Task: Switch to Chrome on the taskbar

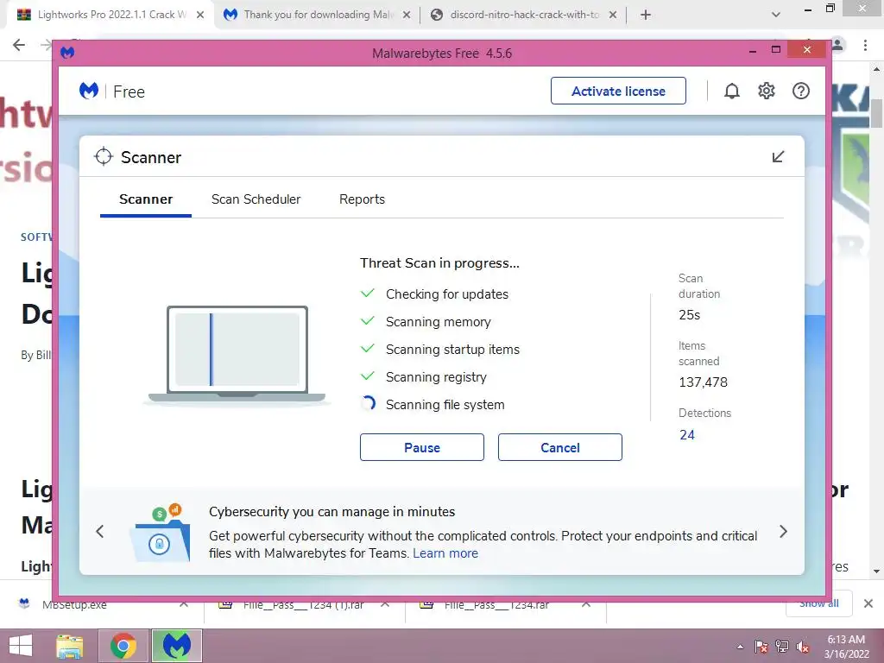Action: click(123, 646)
